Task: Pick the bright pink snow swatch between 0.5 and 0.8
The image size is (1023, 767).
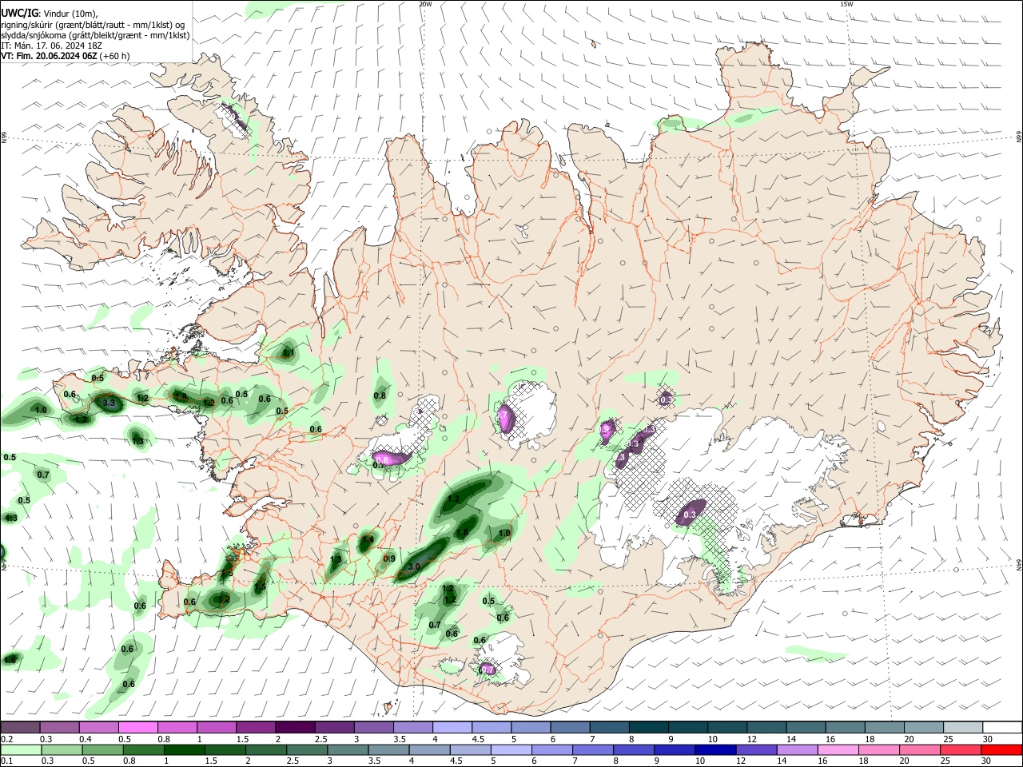Action: [137, 727]
